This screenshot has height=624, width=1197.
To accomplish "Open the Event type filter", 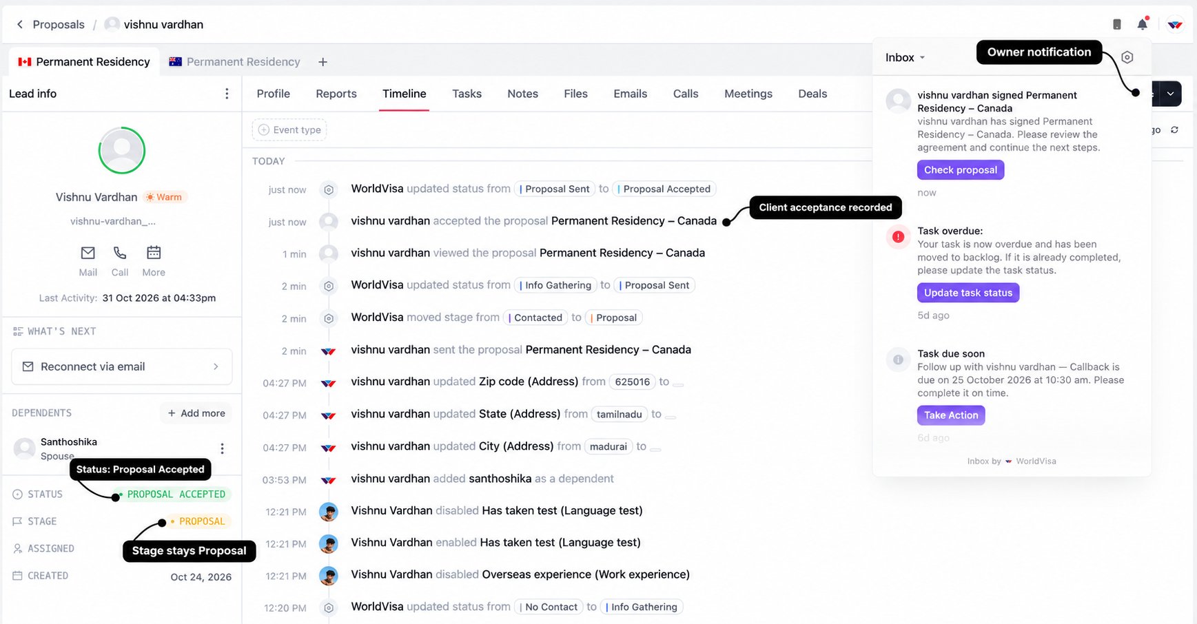I will coord(289,129).
